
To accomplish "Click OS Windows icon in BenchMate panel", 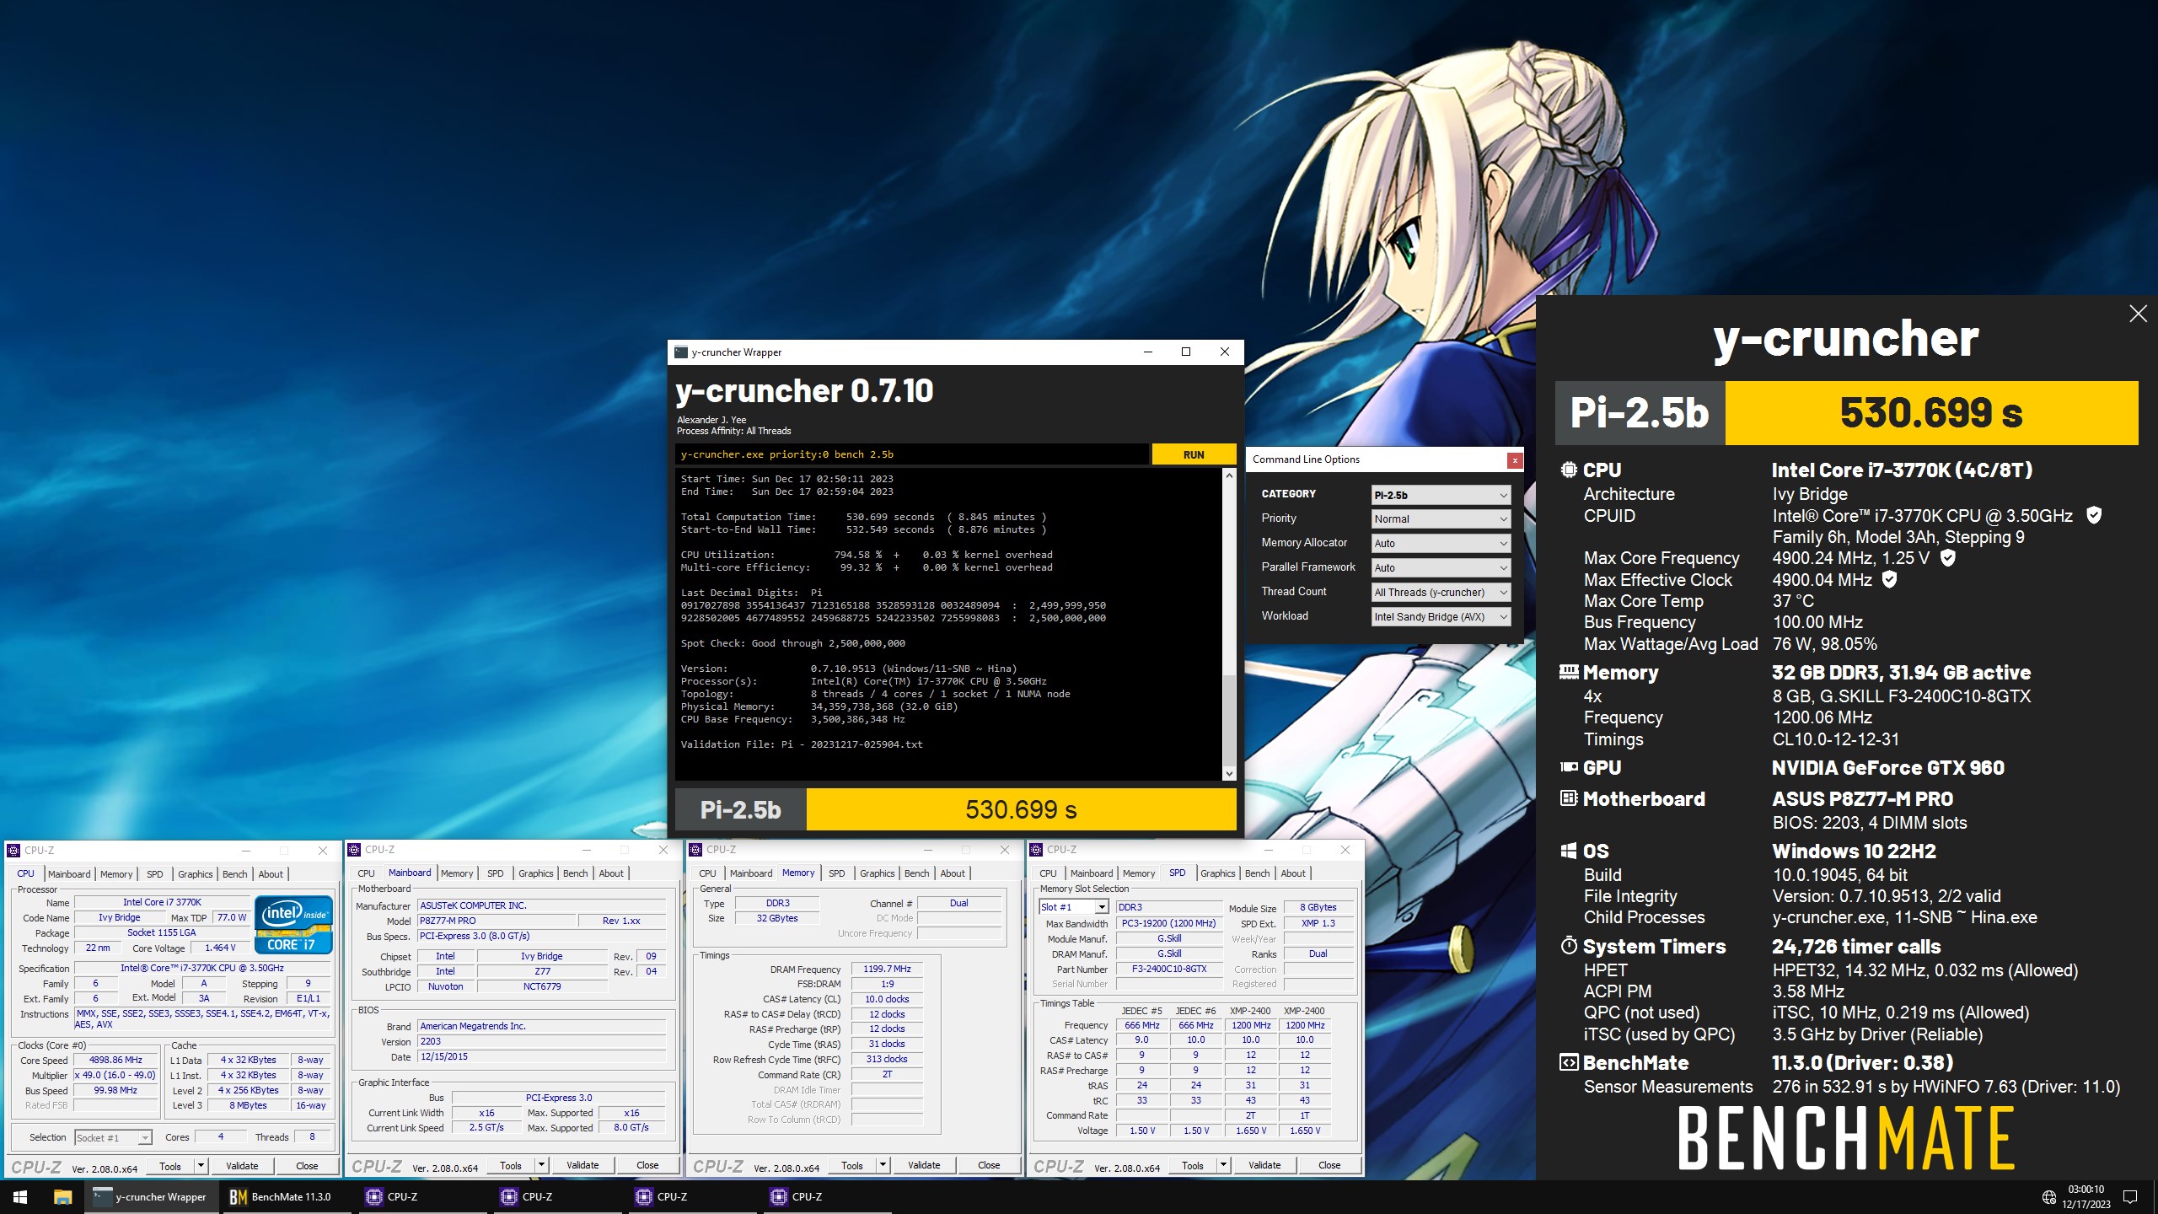I will (1568, 851).
